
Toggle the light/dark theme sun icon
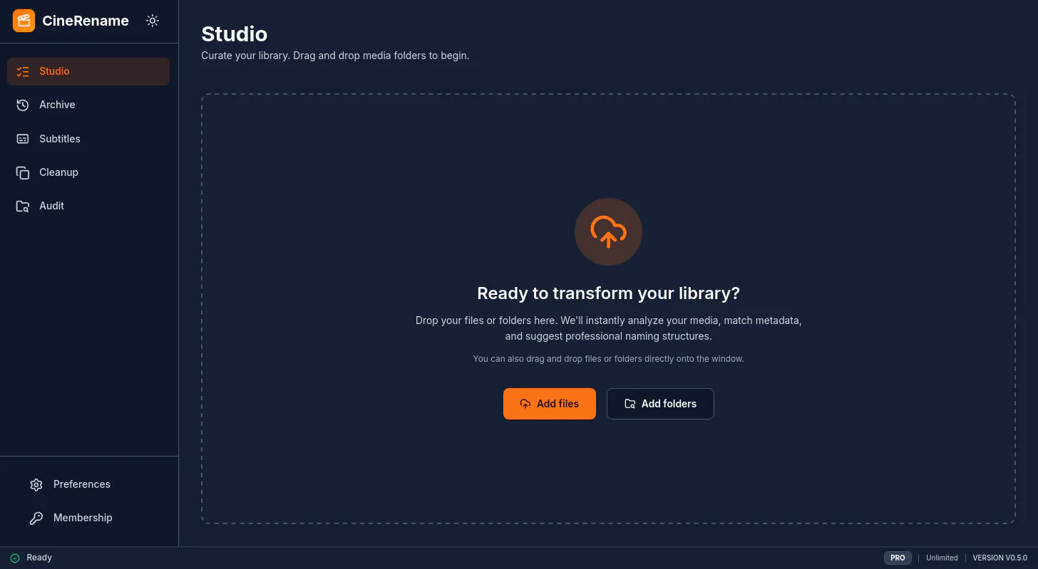pyautogui.click(x=152, y=21)
